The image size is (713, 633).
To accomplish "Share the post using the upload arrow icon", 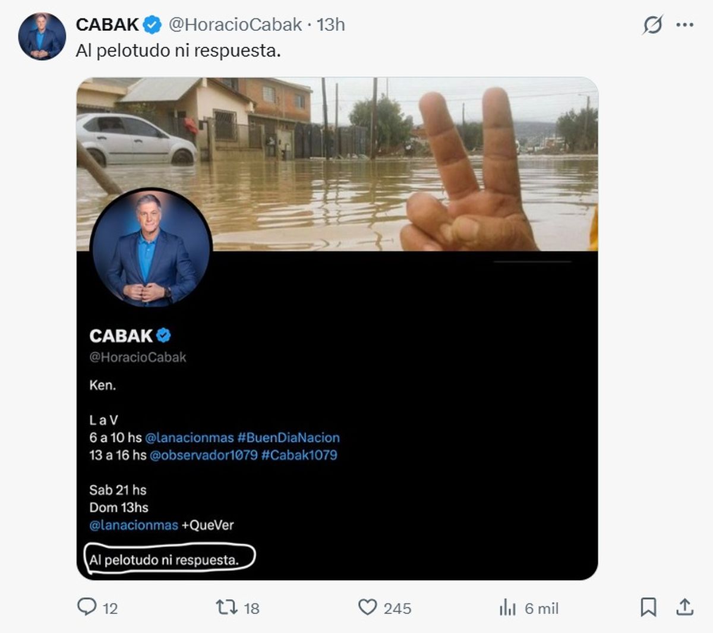I will coord(684,607).
